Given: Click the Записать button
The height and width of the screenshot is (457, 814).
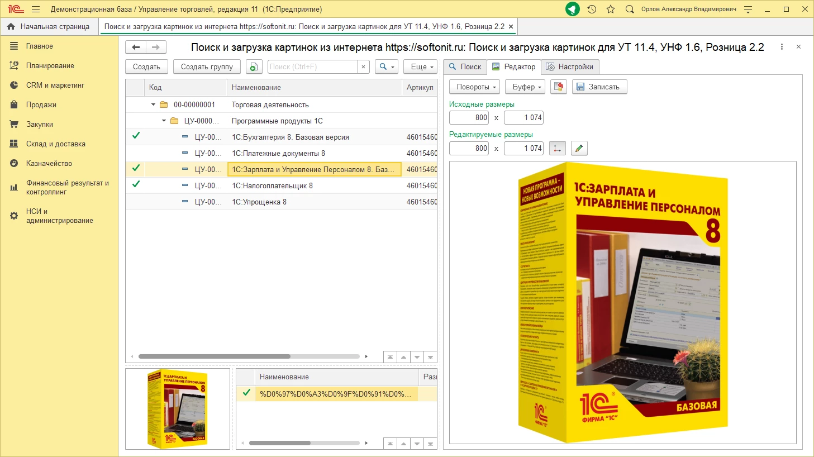Looking at the screenshot, I should [x=599, y=87].
